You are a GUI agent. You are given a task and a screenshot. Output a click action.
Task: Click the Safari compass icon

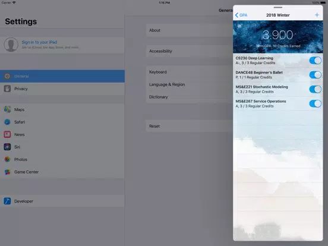click(x=7, y=122)
